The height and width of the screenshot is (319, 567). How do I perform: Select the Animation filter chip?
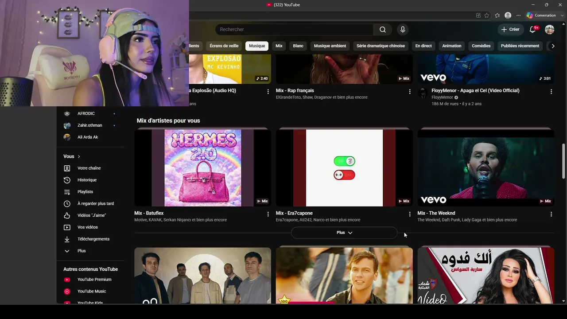pyautogui.click(x=452, y=46)
